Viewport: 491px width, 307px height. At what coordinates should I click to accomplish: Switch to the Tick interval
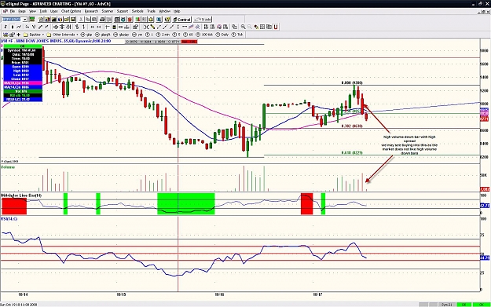pos(237,35)
